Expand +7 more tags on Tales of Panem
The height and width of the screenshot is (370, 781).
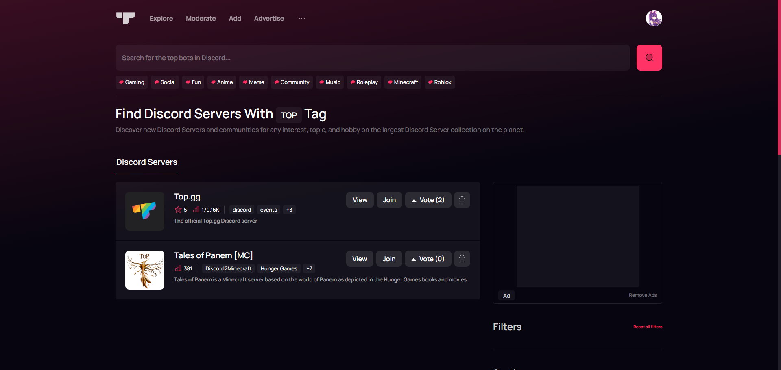309,268
